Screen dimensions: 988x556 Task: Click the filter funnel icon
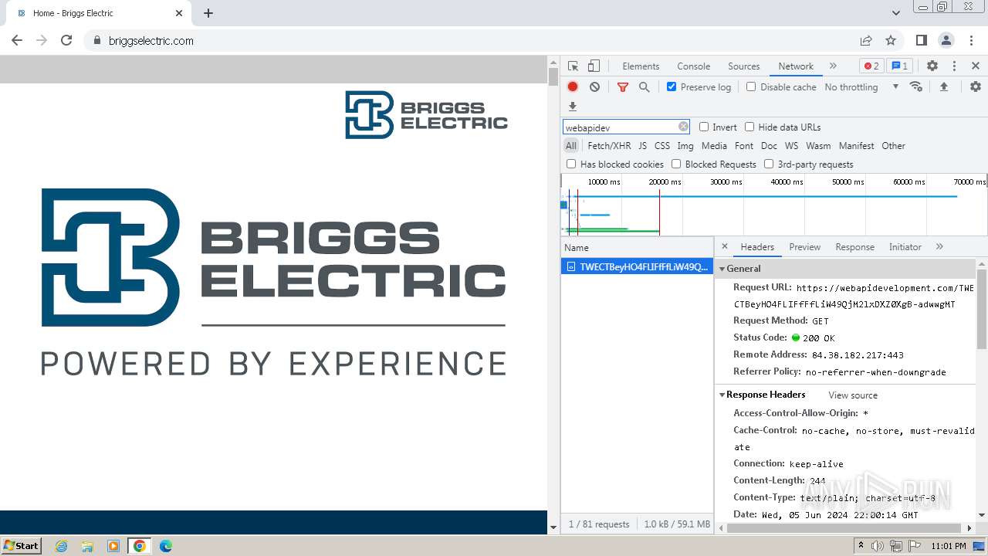622,87
